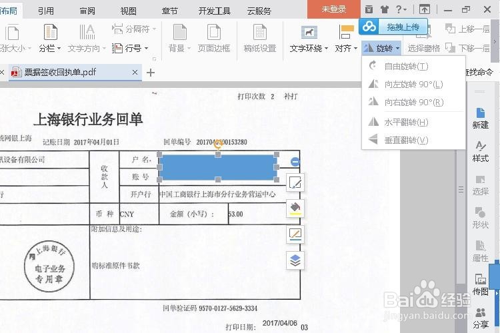500x333 pixels.
Task: Click 分享 share in right sidebar
Action: pyautogui.click(x=480, y=318)
